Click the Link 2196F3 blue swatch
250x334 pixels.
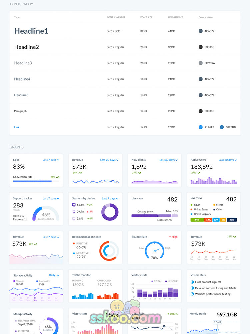click(x=200, y=127)
